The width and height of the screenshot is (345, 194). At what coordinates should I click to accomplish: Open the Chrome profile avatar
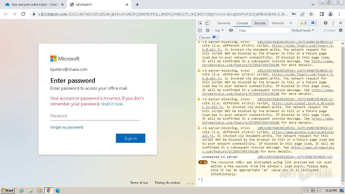click(330, 14)
